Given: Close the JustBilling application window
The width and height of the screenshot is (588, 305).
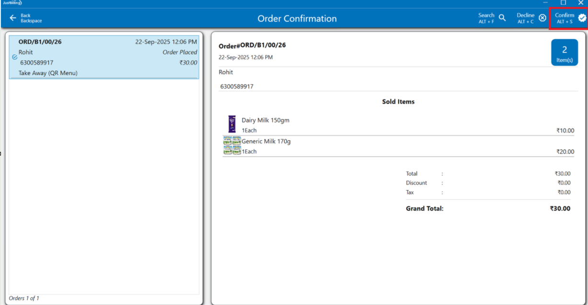Looking at the screenshot, I should click(580, 3).
